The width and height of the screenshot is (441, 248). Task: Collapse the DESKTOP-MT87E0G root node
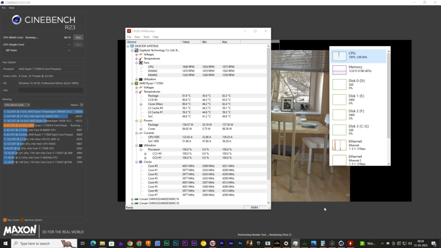127,46
